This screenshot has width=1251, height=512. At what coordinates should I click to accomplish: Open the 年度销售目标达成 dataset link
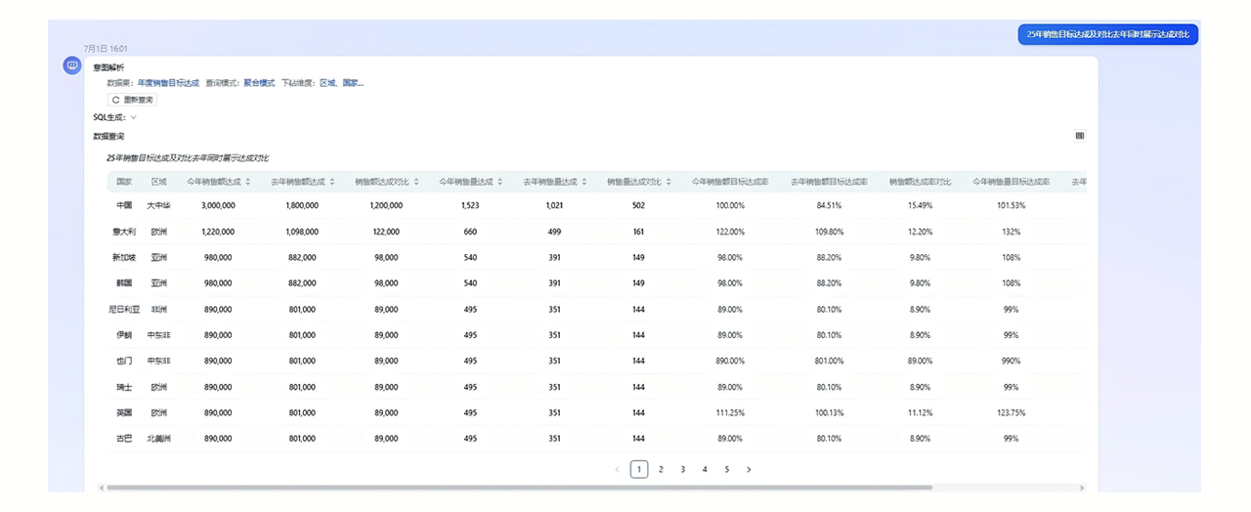click(x=168, y=83)
